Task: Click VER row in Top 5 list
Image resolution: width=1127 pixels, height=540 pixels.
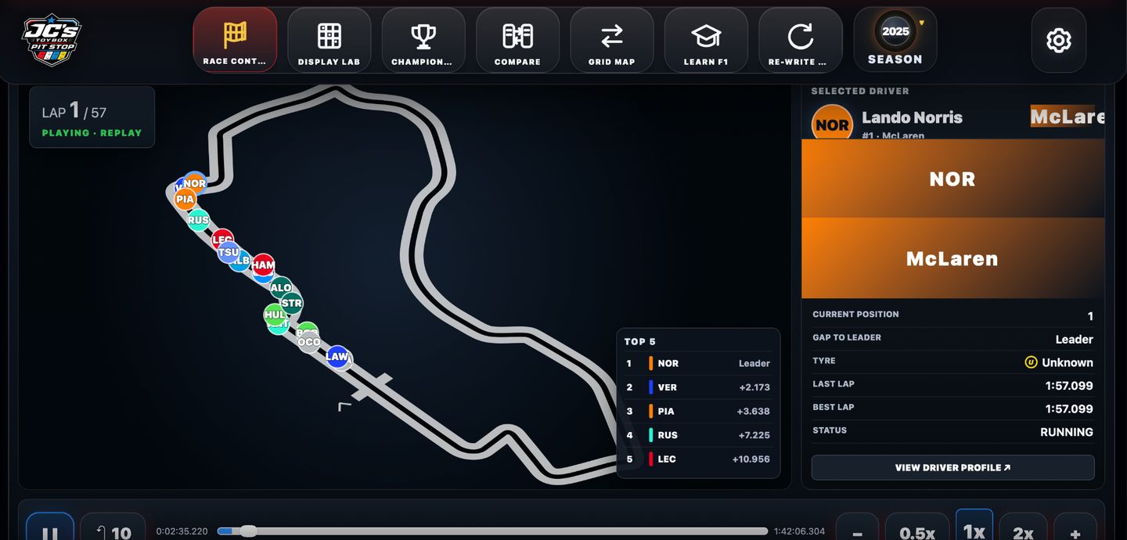Action: [698, 387]
